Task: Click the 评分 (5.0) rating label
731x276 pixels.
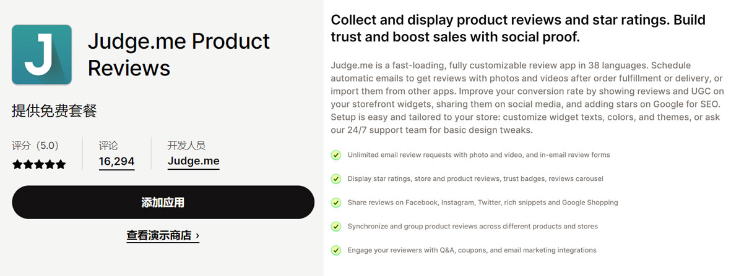Action: pyautogui.click(x=35, y=146)
